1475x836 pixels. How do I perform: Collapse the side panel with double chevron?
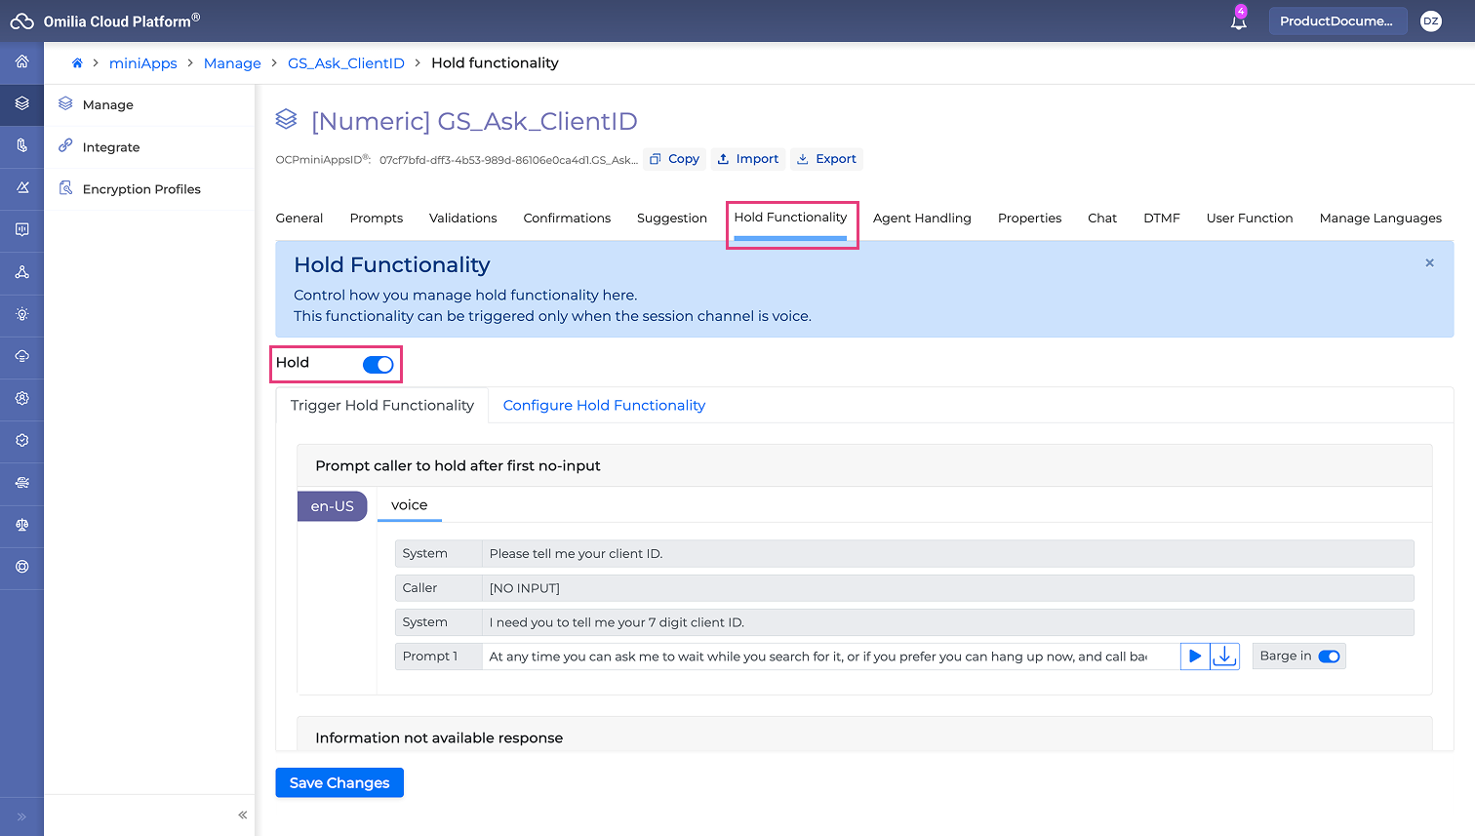(x=243, y=816)
